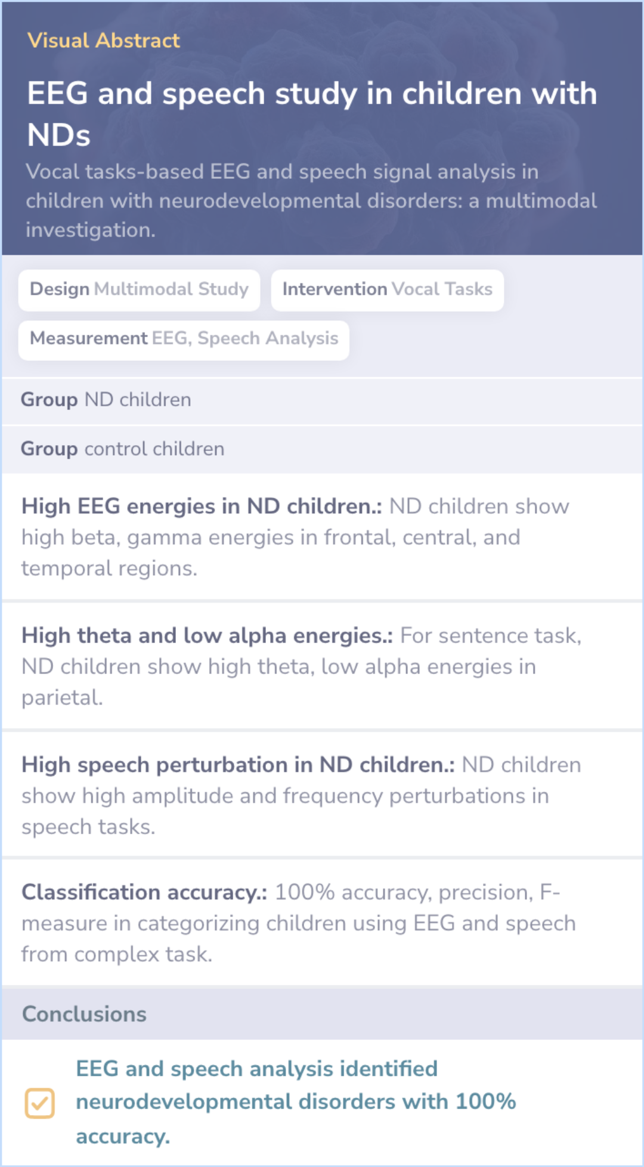Image resolution: width=644 pixels, height=1167 pixels.
Task: Click the Conclusions section header
Action: pos(322,1014)
